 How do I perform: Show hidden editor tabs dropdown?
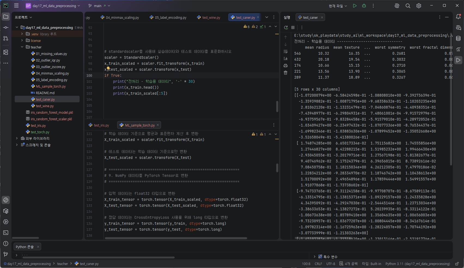[267, 17]
